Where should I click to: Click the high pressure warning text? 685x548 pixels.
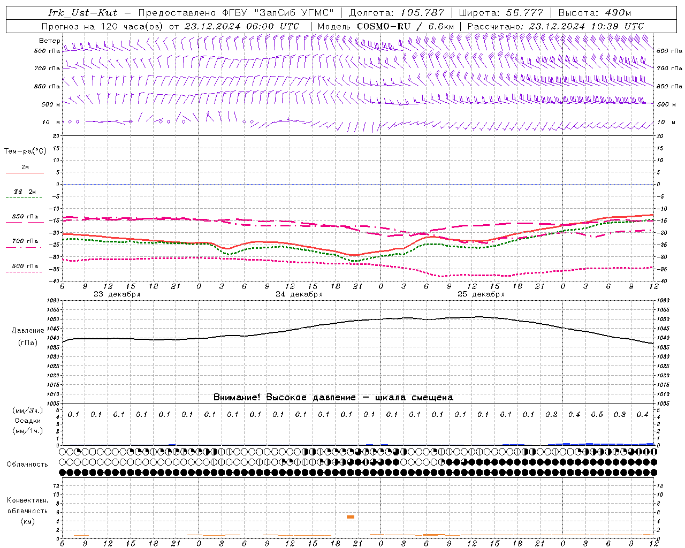tap(333, 397)
